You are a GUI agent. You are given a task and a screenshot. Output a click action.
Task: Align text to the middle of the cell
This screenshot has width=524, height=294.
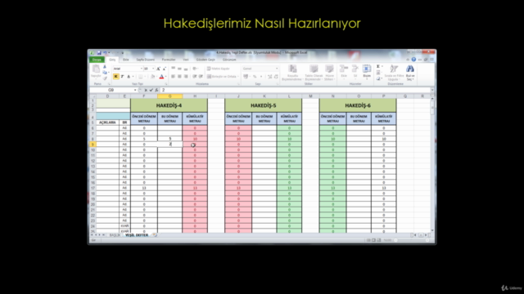[x=179, y=69]
